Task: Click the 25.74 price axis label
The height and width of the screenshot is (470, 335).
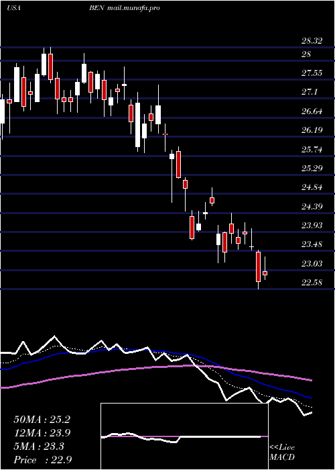Action: [312, 149]
